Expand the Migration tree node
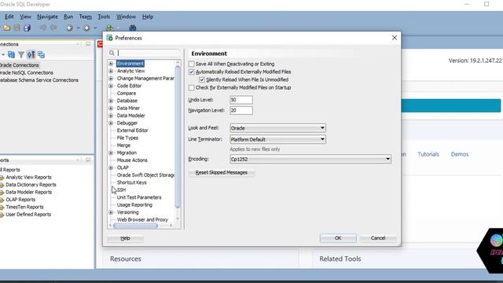 [x=111, y=153]
